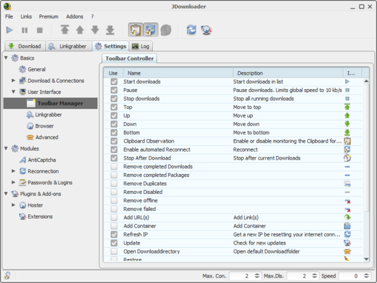Decrease Max.Dls. with stepper down arrow
This screenshot has width=377, height=283.
(314, 278)
